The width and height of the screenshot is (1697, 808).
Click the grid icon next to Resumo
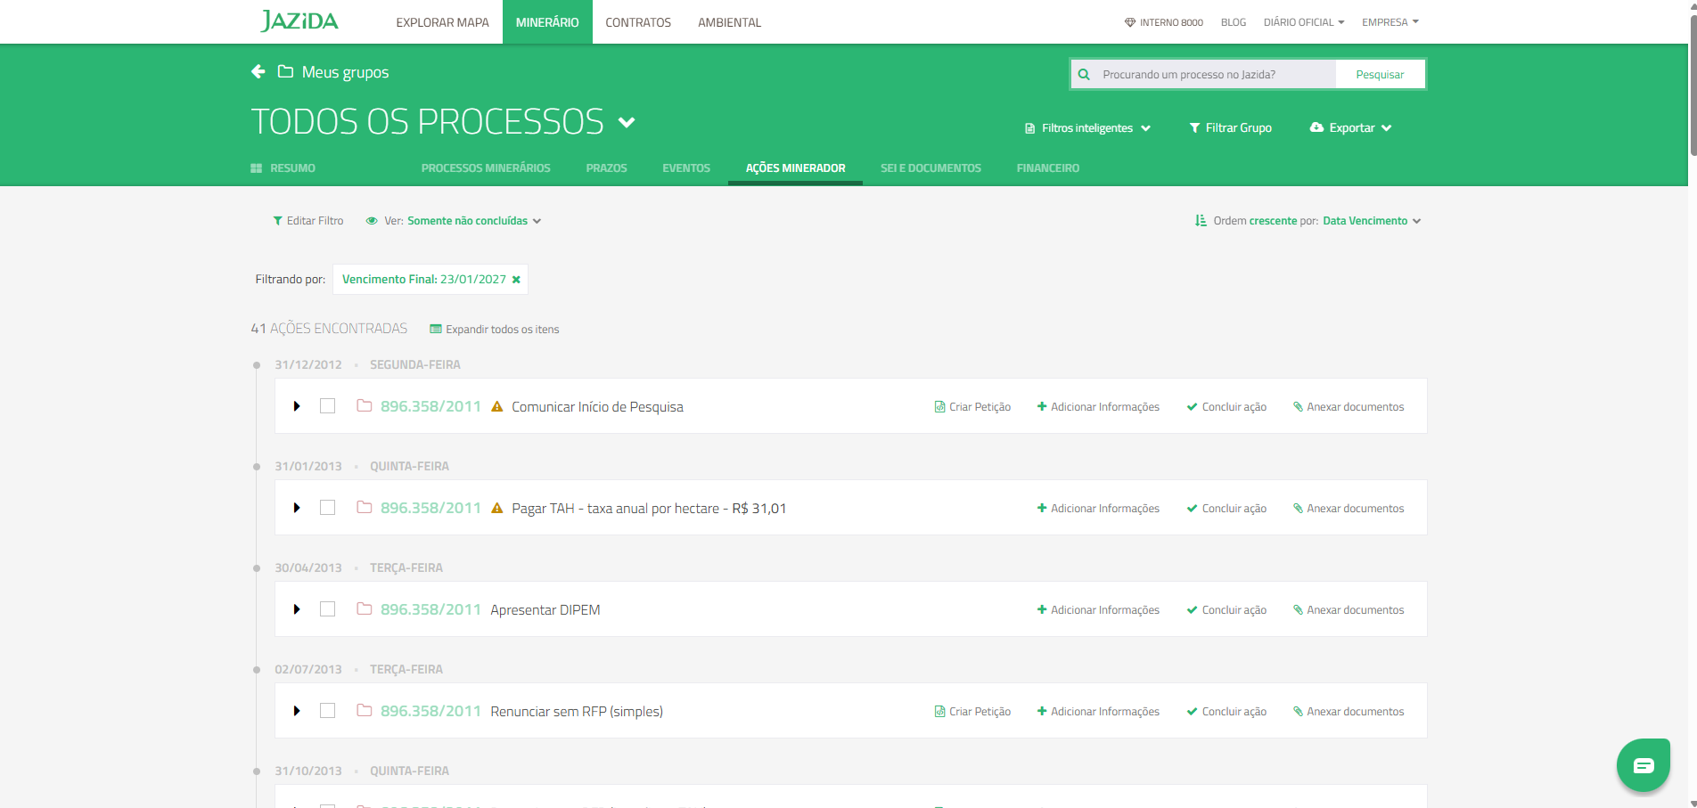(x=257, y=168)
